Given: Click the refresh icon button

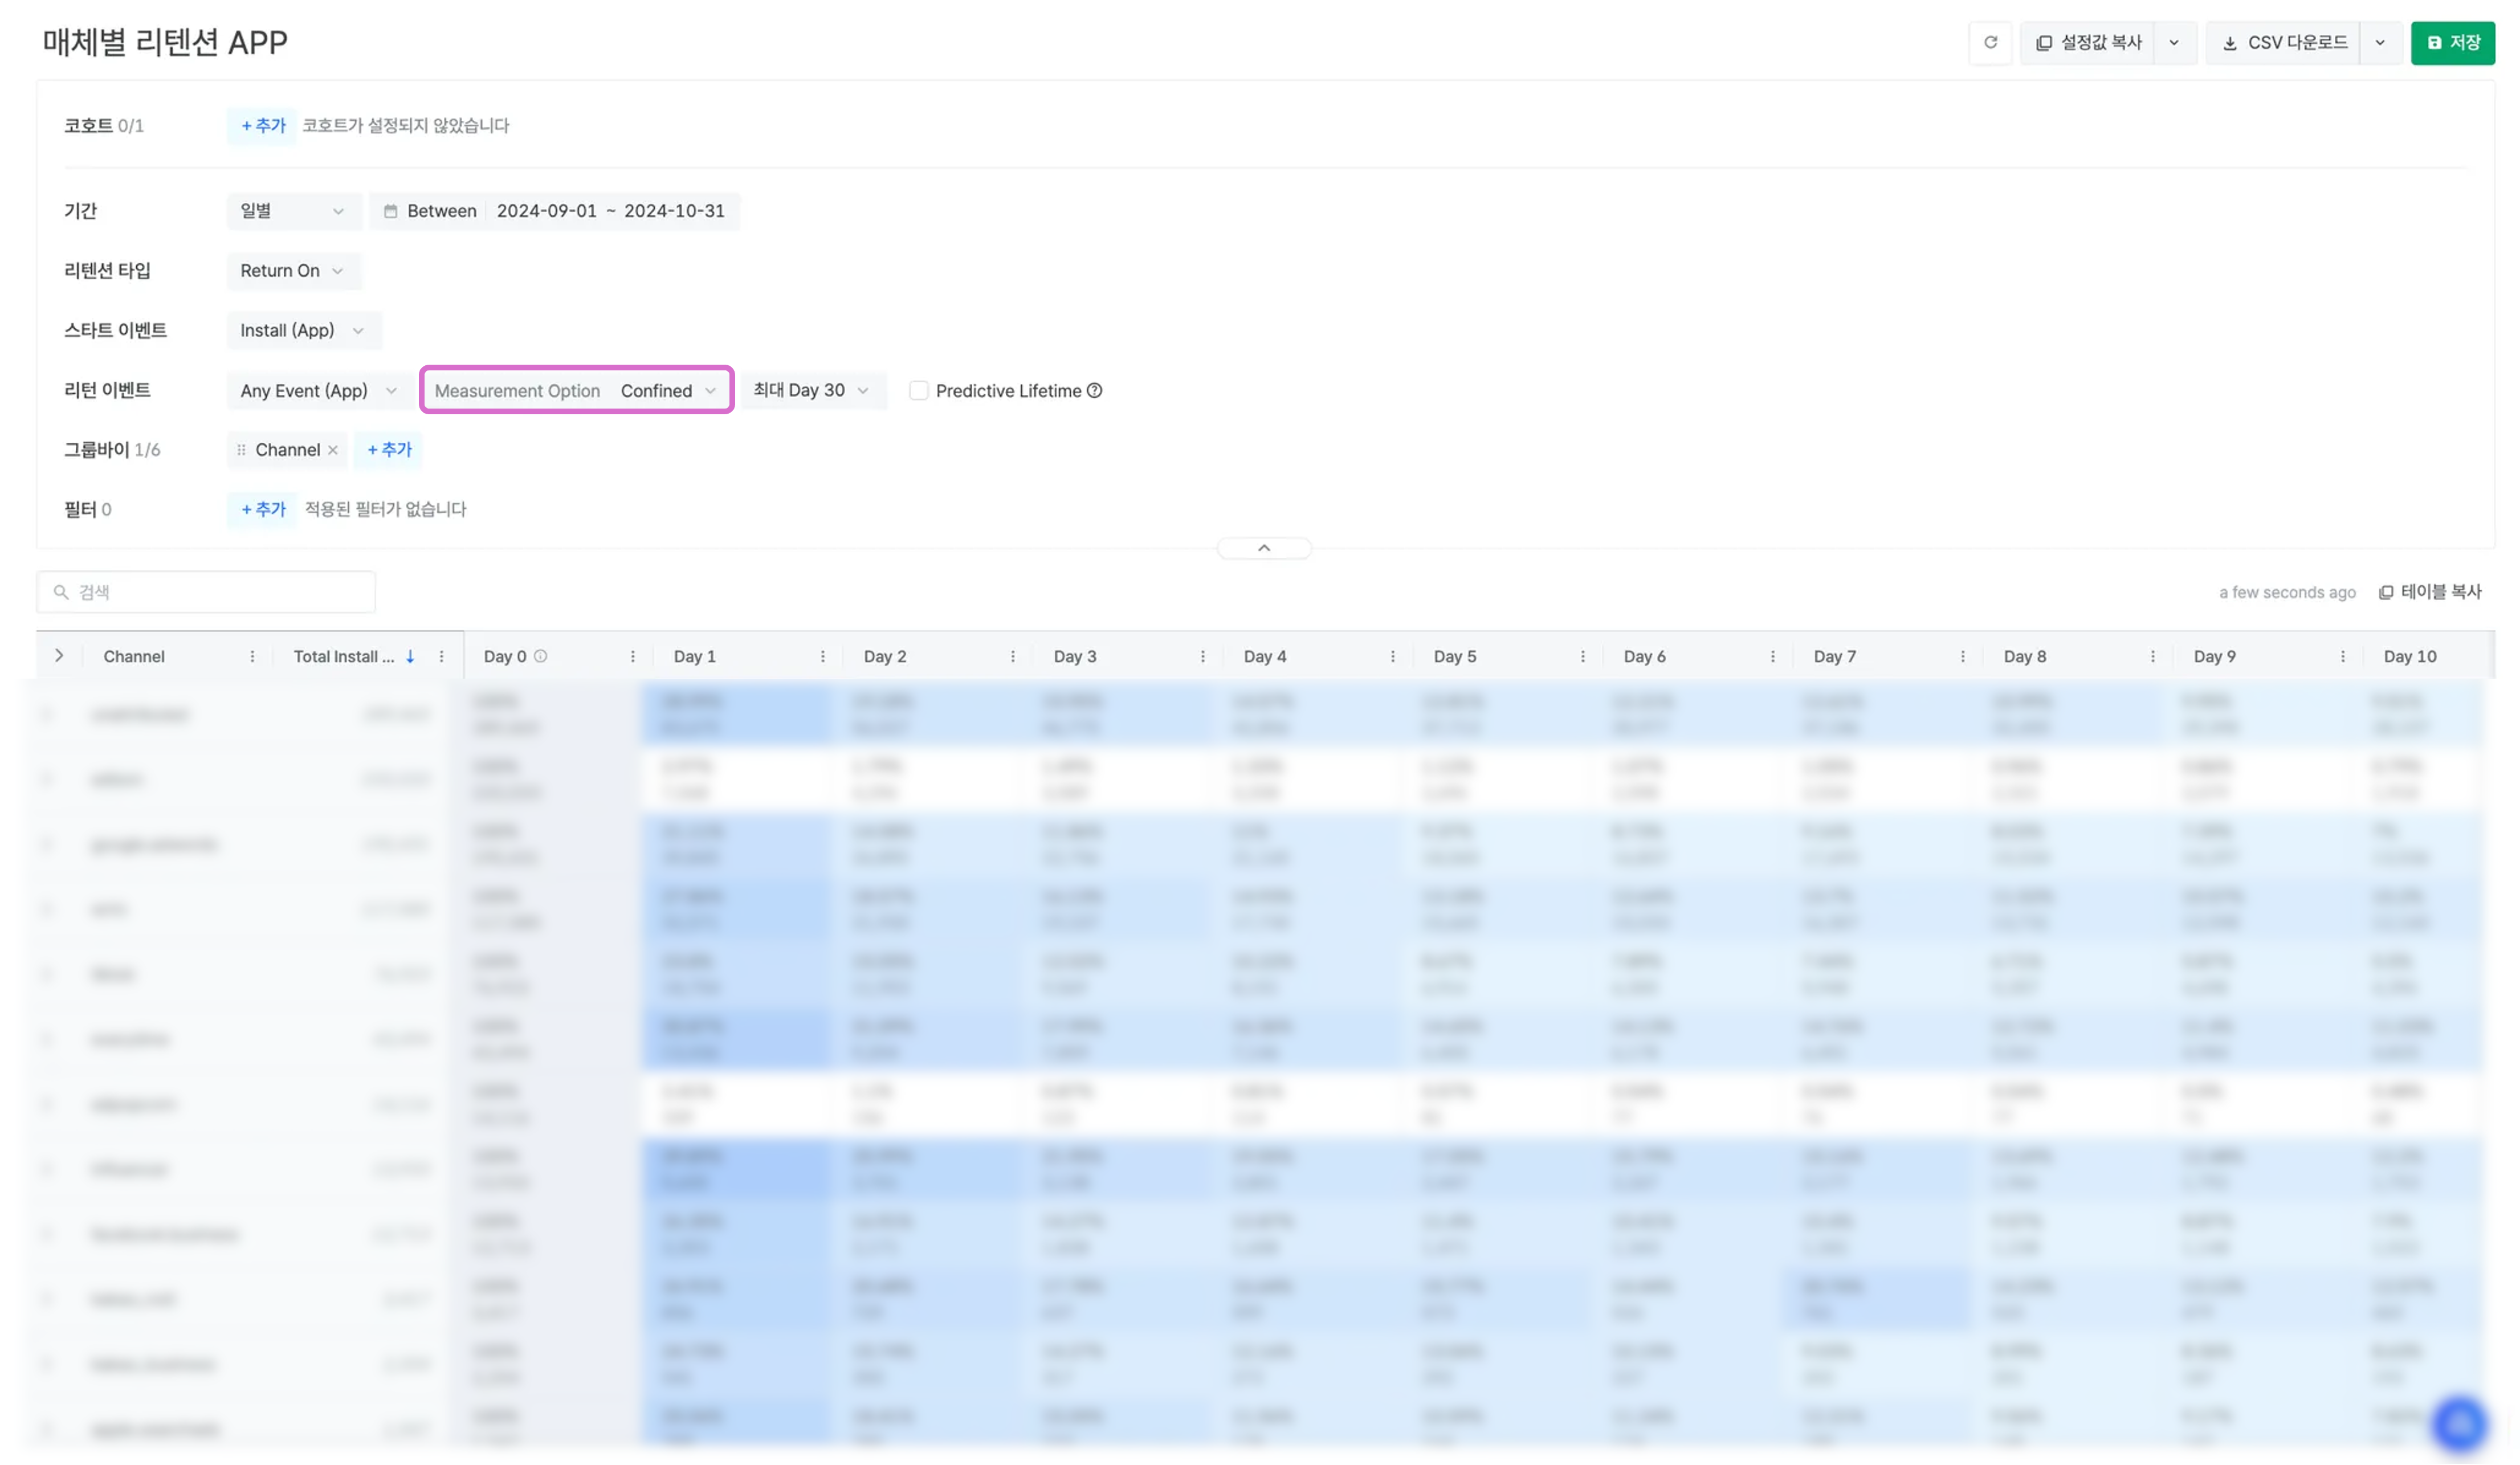Looking at the screenshot, I should (1990, 43).
